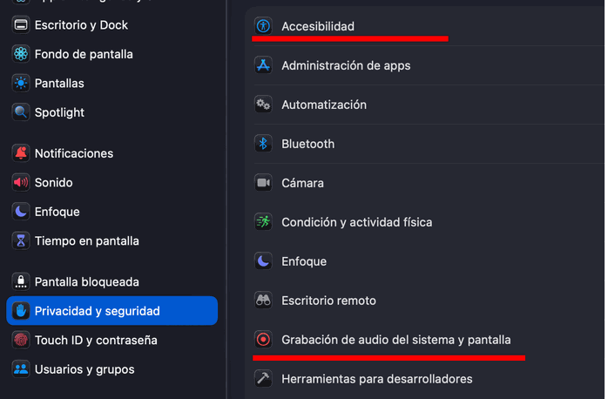Open Usuarios y grupos settings
This screenshot has height=399, width=608.
point(84,369)
